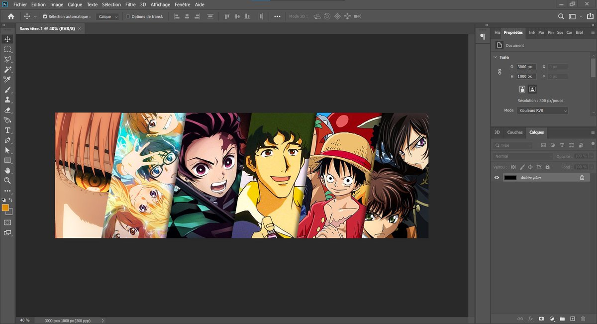The height and width of the screenshot is (324, 597).
Task: Select the Rectangle shape tool
Action: [7, 160]
